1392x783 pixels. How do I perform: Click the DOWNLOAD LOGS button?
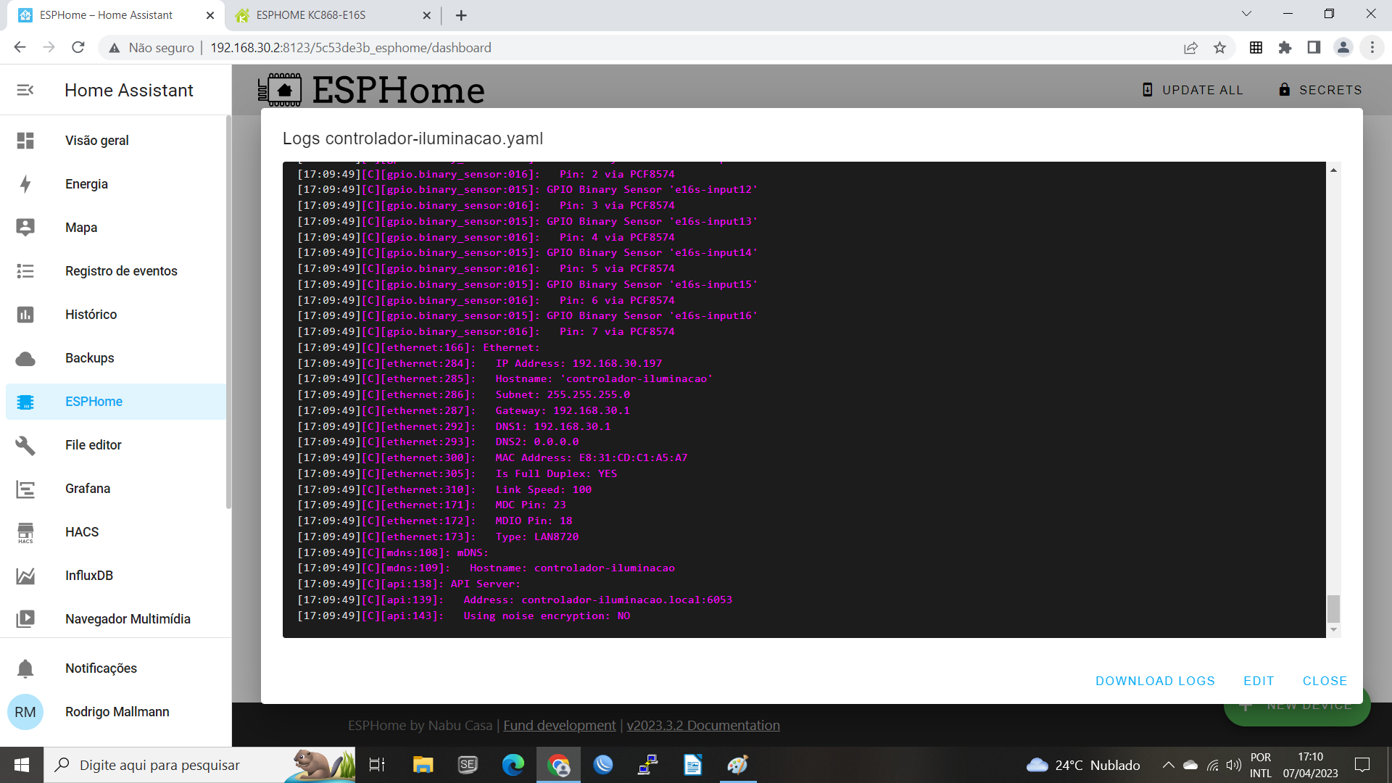tap(1155, 681)
